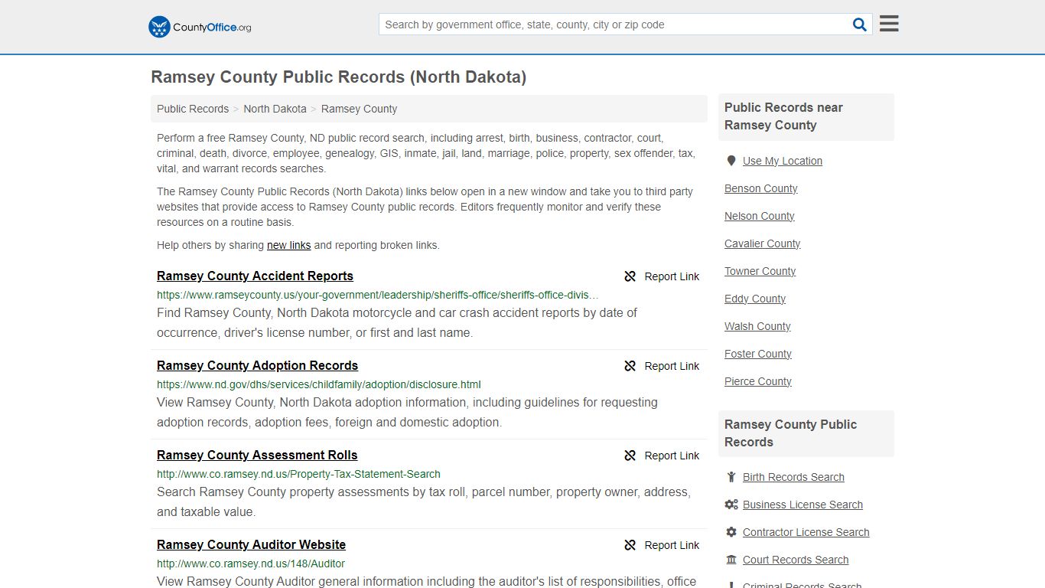Click the Court Records building icon

coord(731,560)
